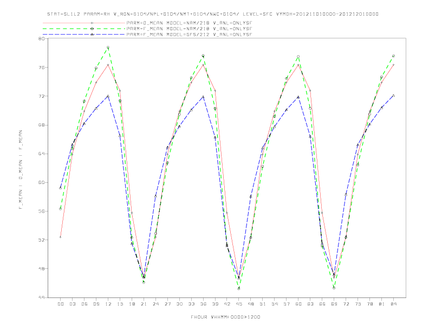Click the blue triangle data point at hour 00
This screenshot has width=429, height=331.
coord(61,188)
